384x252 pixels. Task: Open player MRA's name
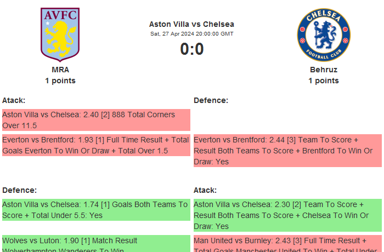[60, 70]
